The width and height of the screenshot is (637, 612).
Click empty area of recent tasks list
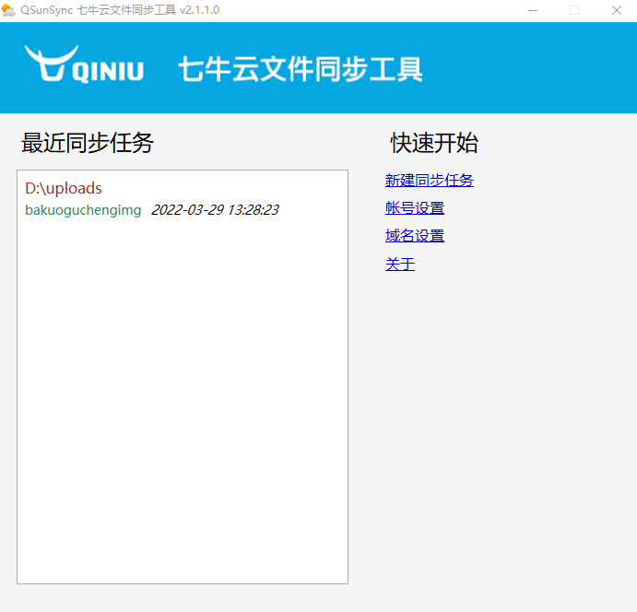tap(182, 396)
